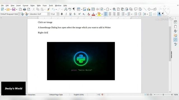Screen dimensions: 179x100
Task: Insert a text box icon
Action: (x=93, y=9)
